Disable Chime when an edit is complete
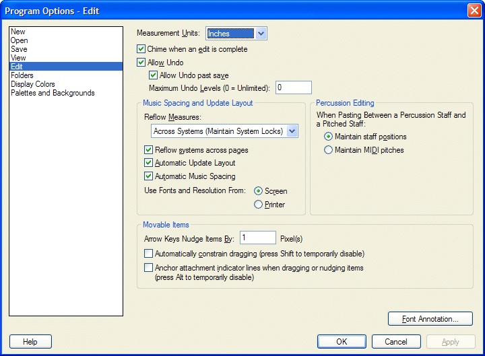 point(141,49)
